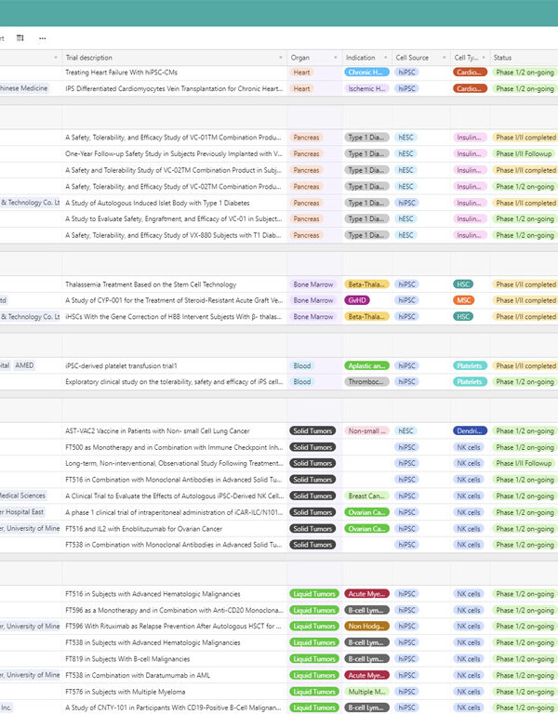Screen dimensions: 558x714
Task: Select 'FT538 in Combination with Daratumumab in AML' cell
Action: tap(175, 676)
